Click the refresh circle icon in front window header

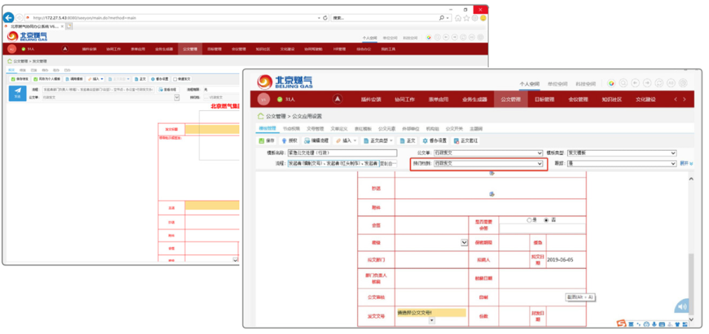click(659, 83)
